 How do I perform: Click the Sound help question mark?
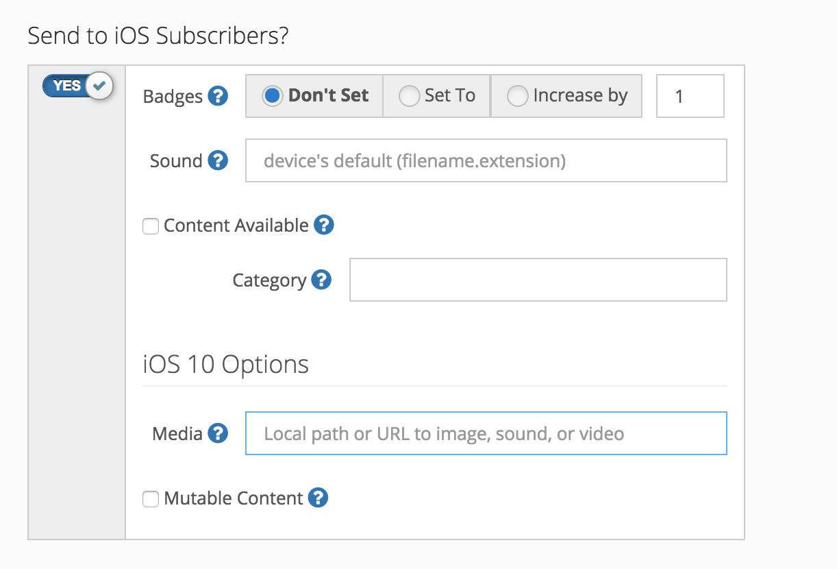(218, 161)
